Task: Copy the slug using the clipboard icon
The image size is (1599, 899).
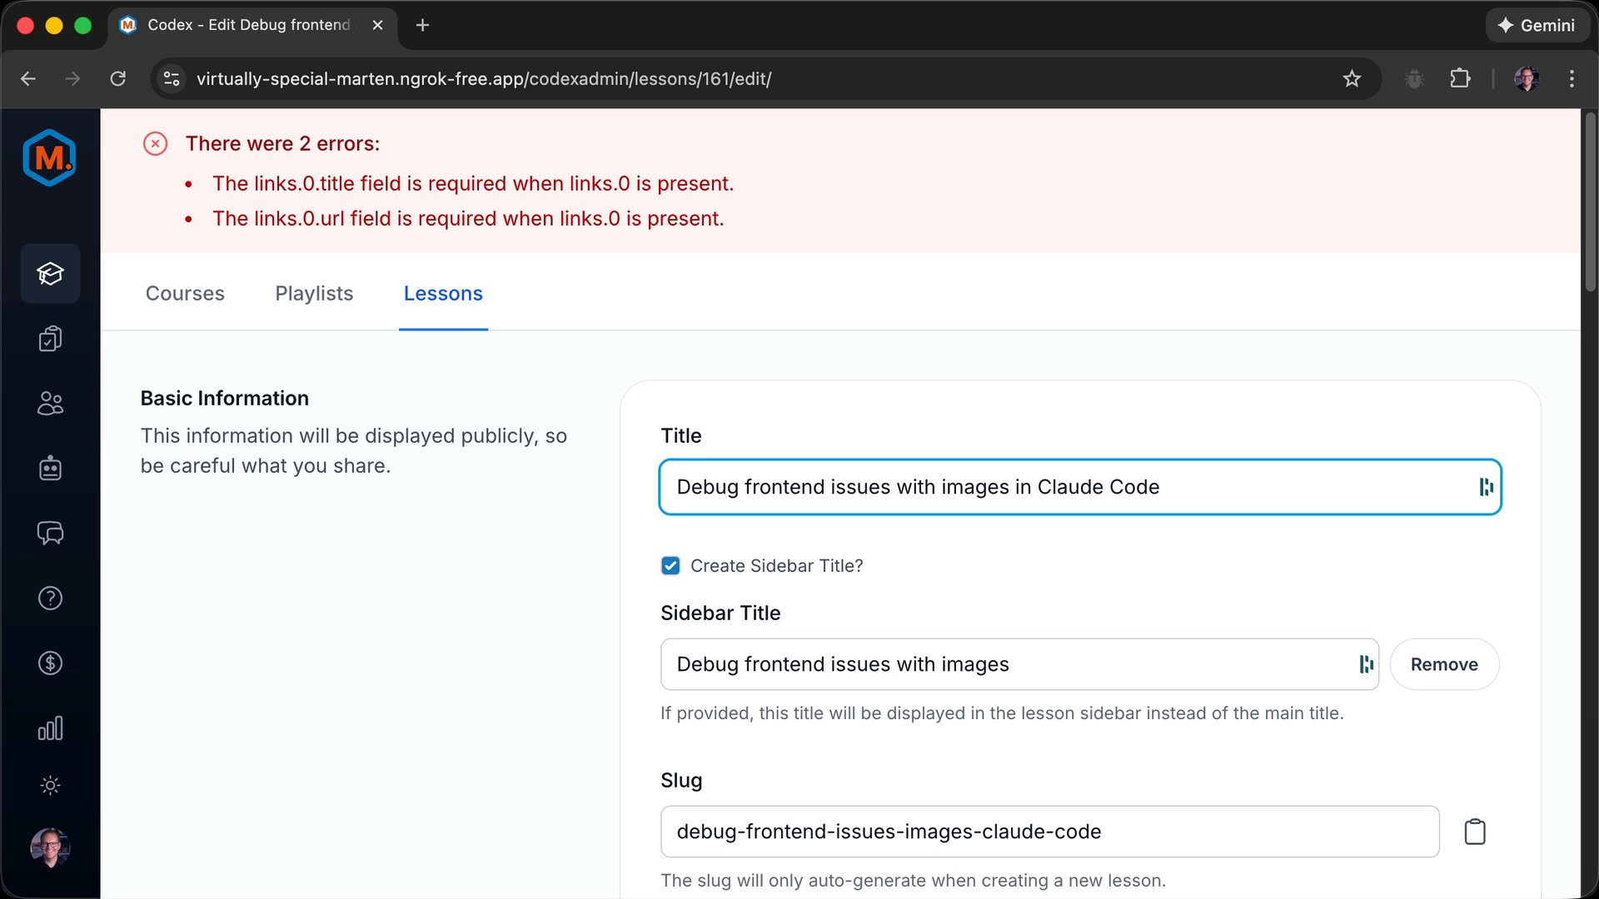Action: click(x=1474, y=831)
